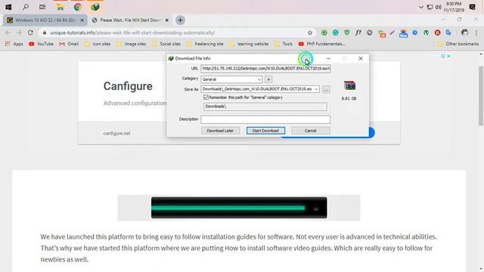484x272 pixels.
Task: Click the Download Later button
Action: tap(220, 131)
